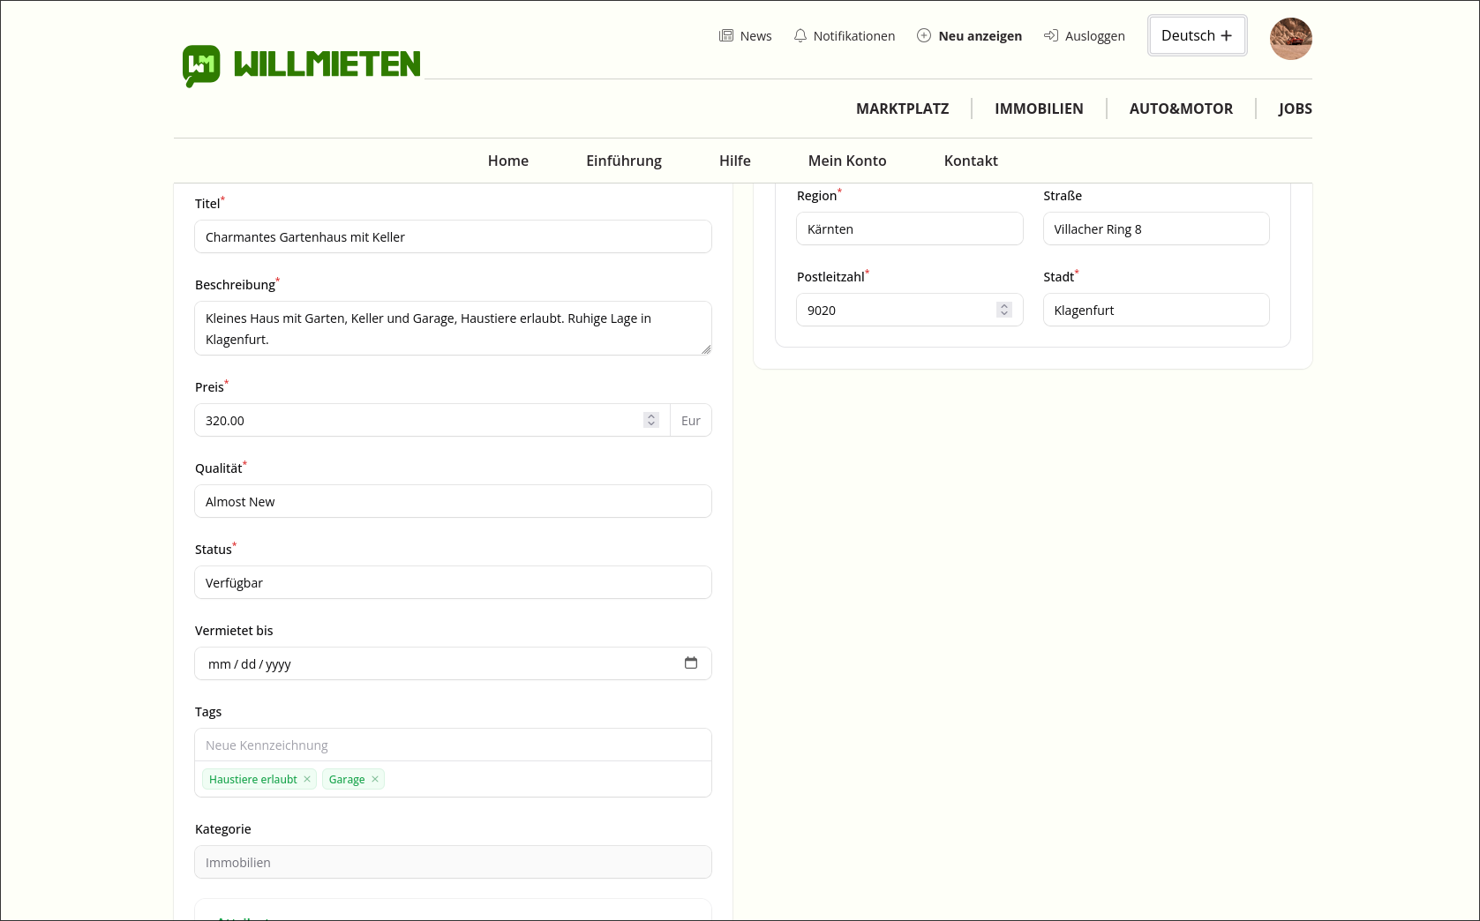The width and height of the screenshot is (1480, 921).
Task: Open the IMMOBILIEN category menu
Action: click(x=1039, y=109)
